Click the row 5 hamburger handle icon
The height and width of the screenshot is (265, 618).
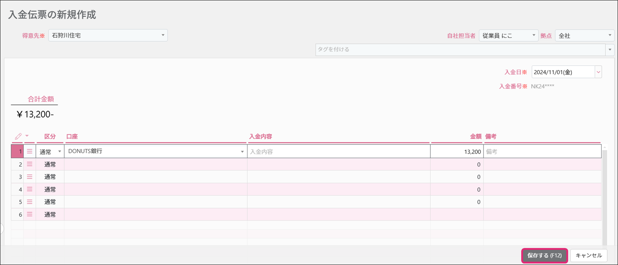[30, 202]
